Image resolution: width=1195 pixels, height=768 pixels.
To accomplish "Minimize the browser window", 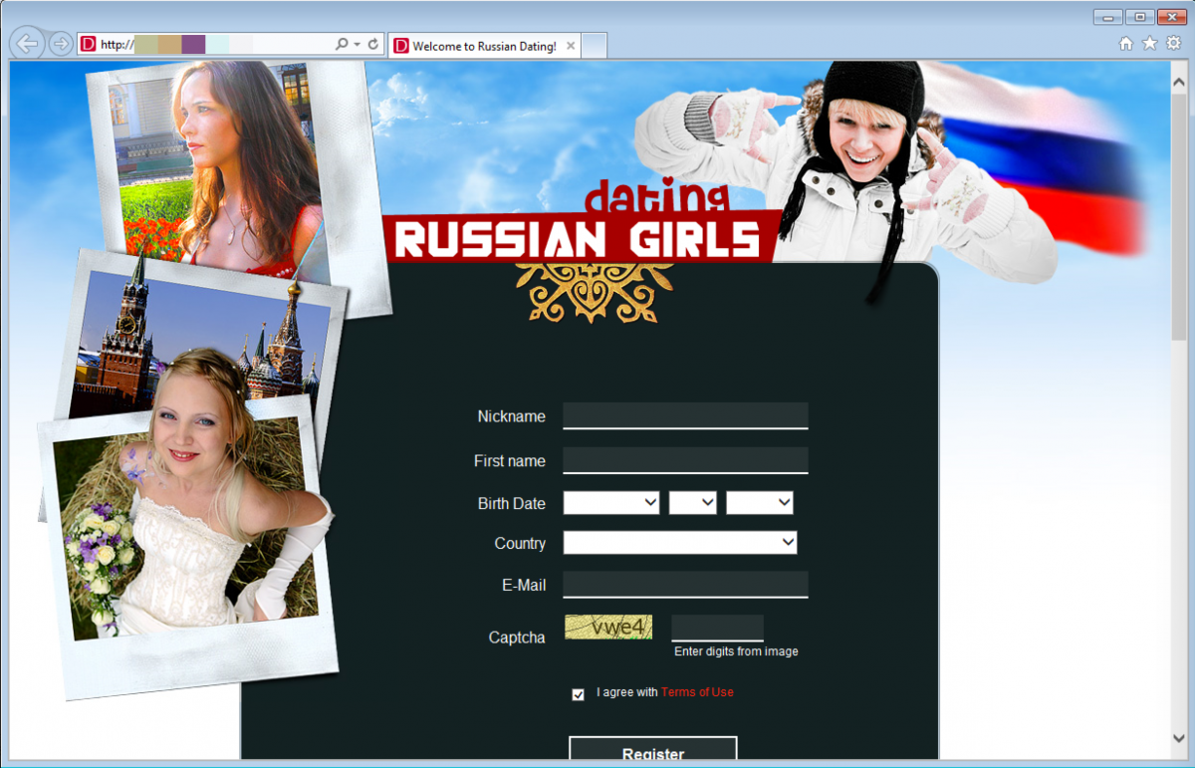I will [1107, 17].
